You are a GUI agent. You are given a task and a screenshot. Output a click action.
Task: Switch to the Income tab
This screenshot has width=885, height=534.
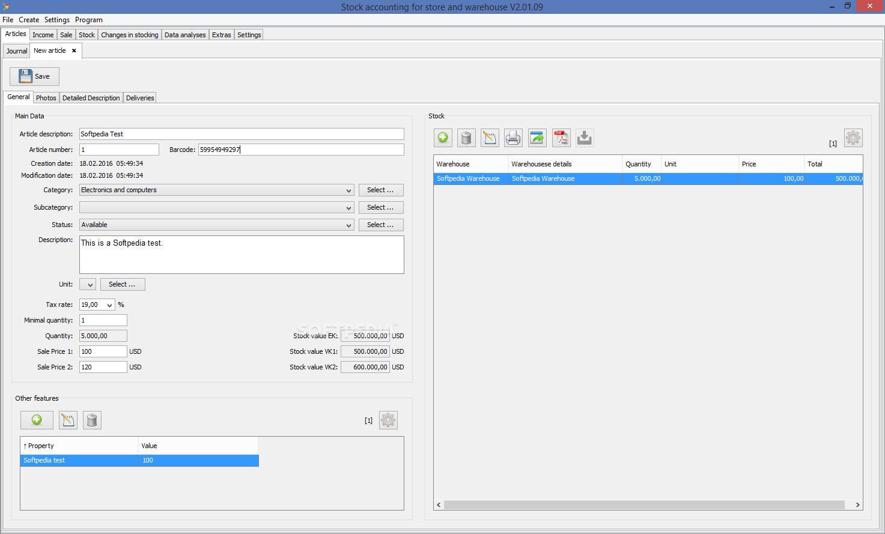tap(43, 35)
